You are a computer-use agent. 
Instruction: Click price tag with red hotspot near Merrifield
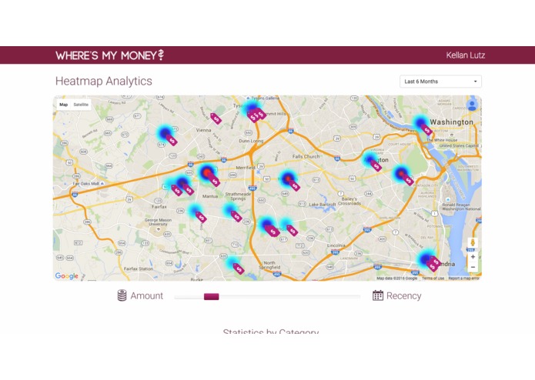click(x=214, y=181)
